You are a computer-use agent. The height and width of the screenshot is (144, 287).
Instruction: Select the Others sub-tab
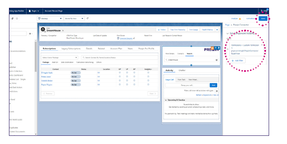(x=99, y=62)
